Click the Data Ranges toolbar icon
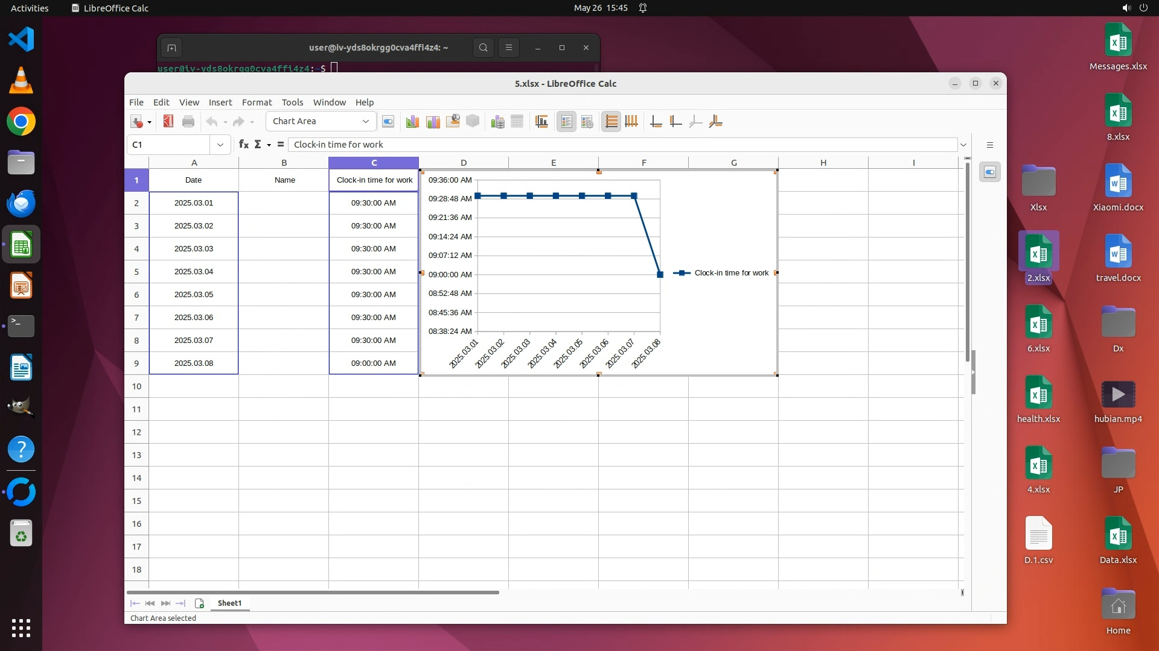Image resolution: width=1159 pixels, height=651 pixels. click(x=497, y=122)
